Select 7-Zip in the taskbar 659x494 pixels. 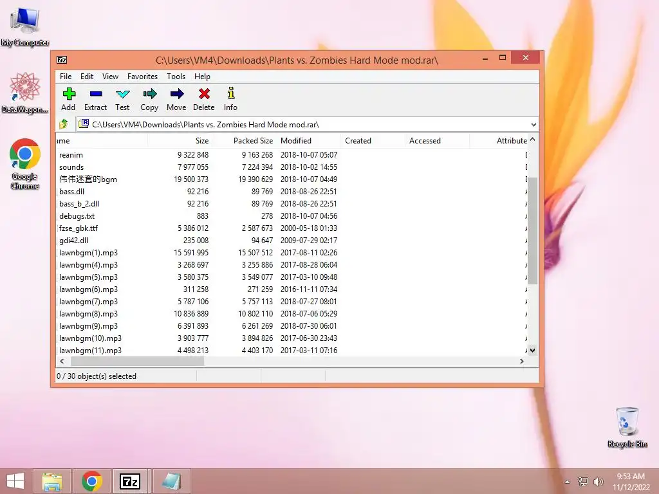pyautogui.click(x=130, y=481)
